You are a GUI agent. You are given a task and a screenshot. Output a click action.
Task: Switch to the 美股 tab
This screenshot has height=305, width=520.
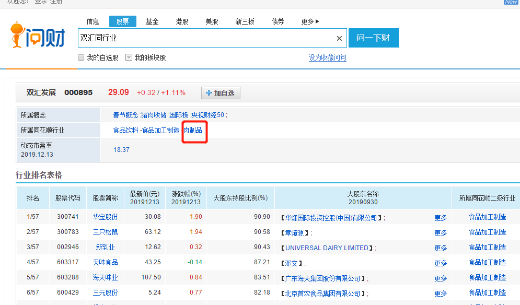pos(212,21)
